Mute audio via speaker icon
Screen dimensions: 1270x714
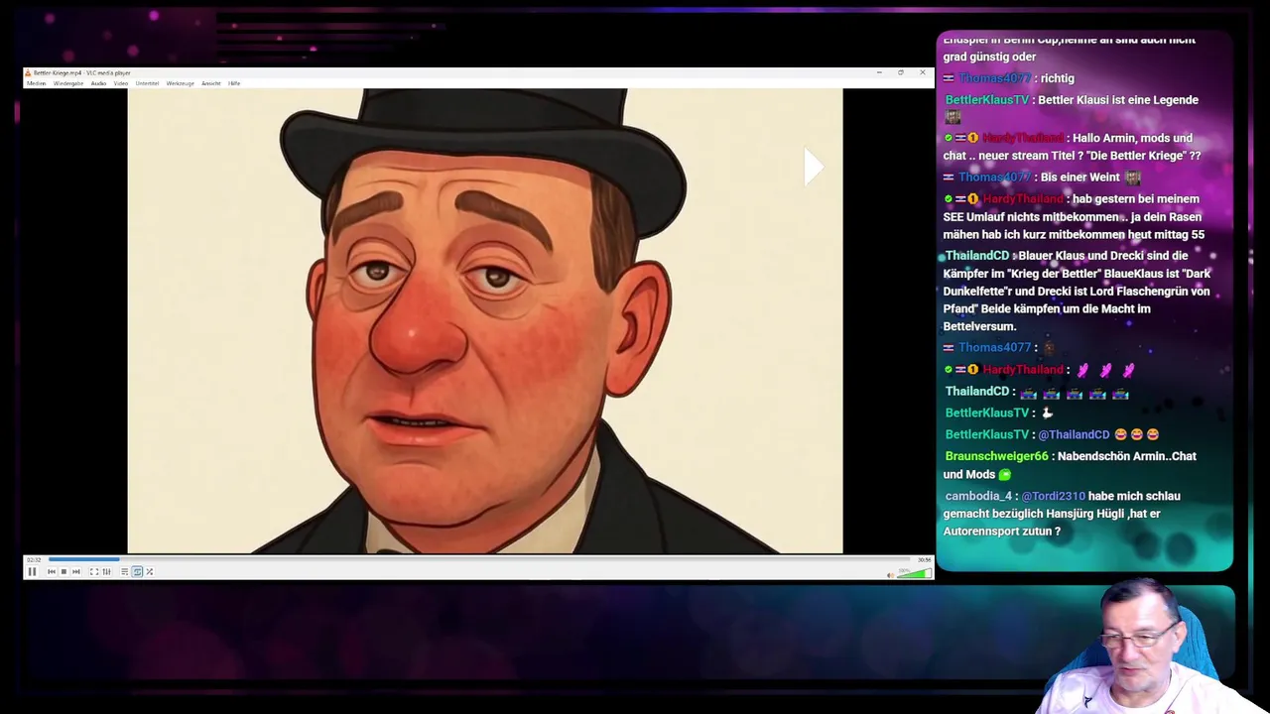[890, 574]
